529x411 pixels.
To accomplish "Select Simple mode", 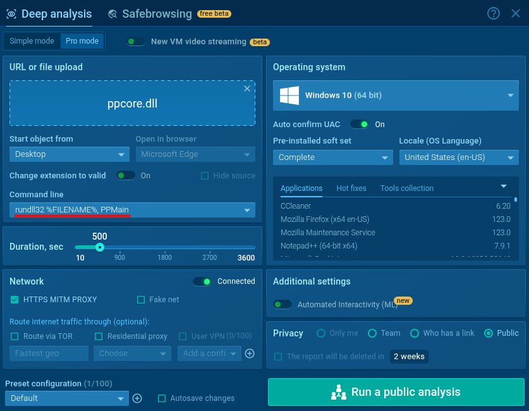I will 32,41.
